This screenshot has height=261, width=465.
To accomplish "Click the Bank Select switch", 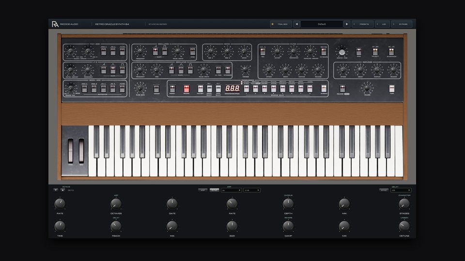I will [218, 88].
